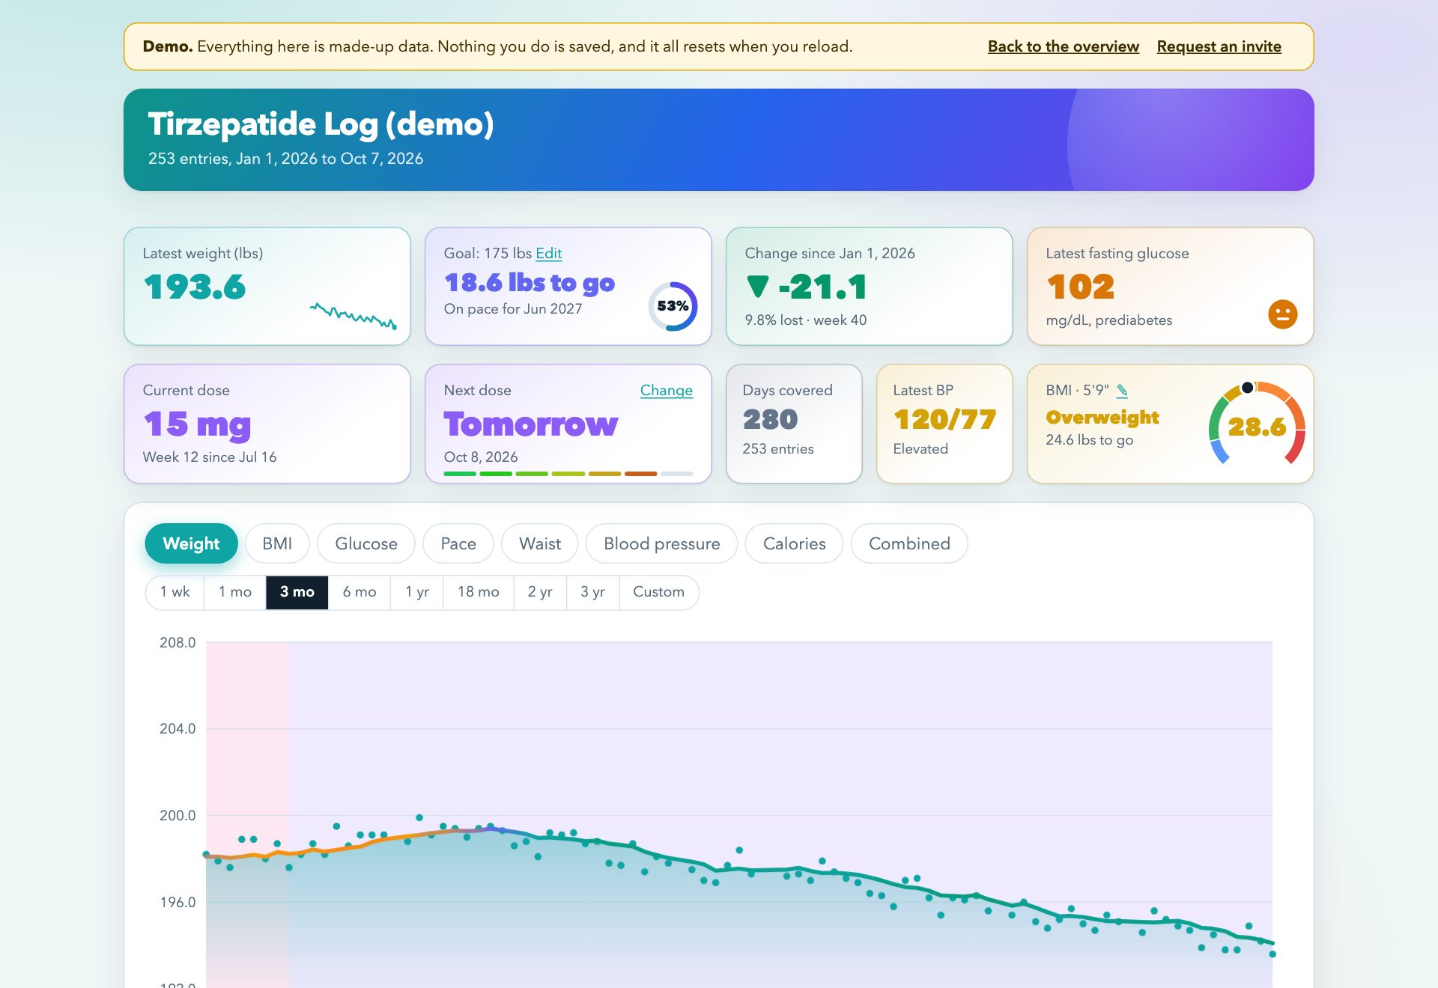Viewport: 1438px width, 988px height.
Task: Select the 3 mo time range
Action: point(297,592)
